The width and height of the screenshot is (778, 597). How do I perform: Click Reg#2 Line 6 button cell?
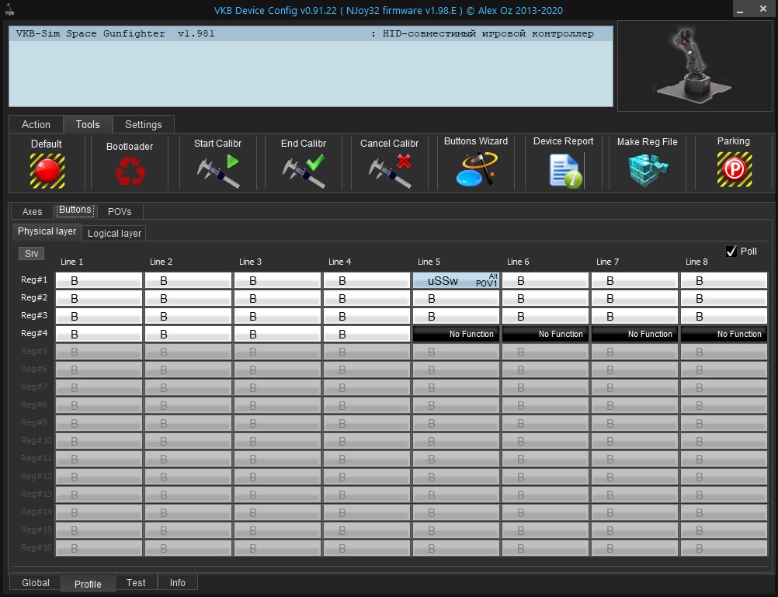545,299
